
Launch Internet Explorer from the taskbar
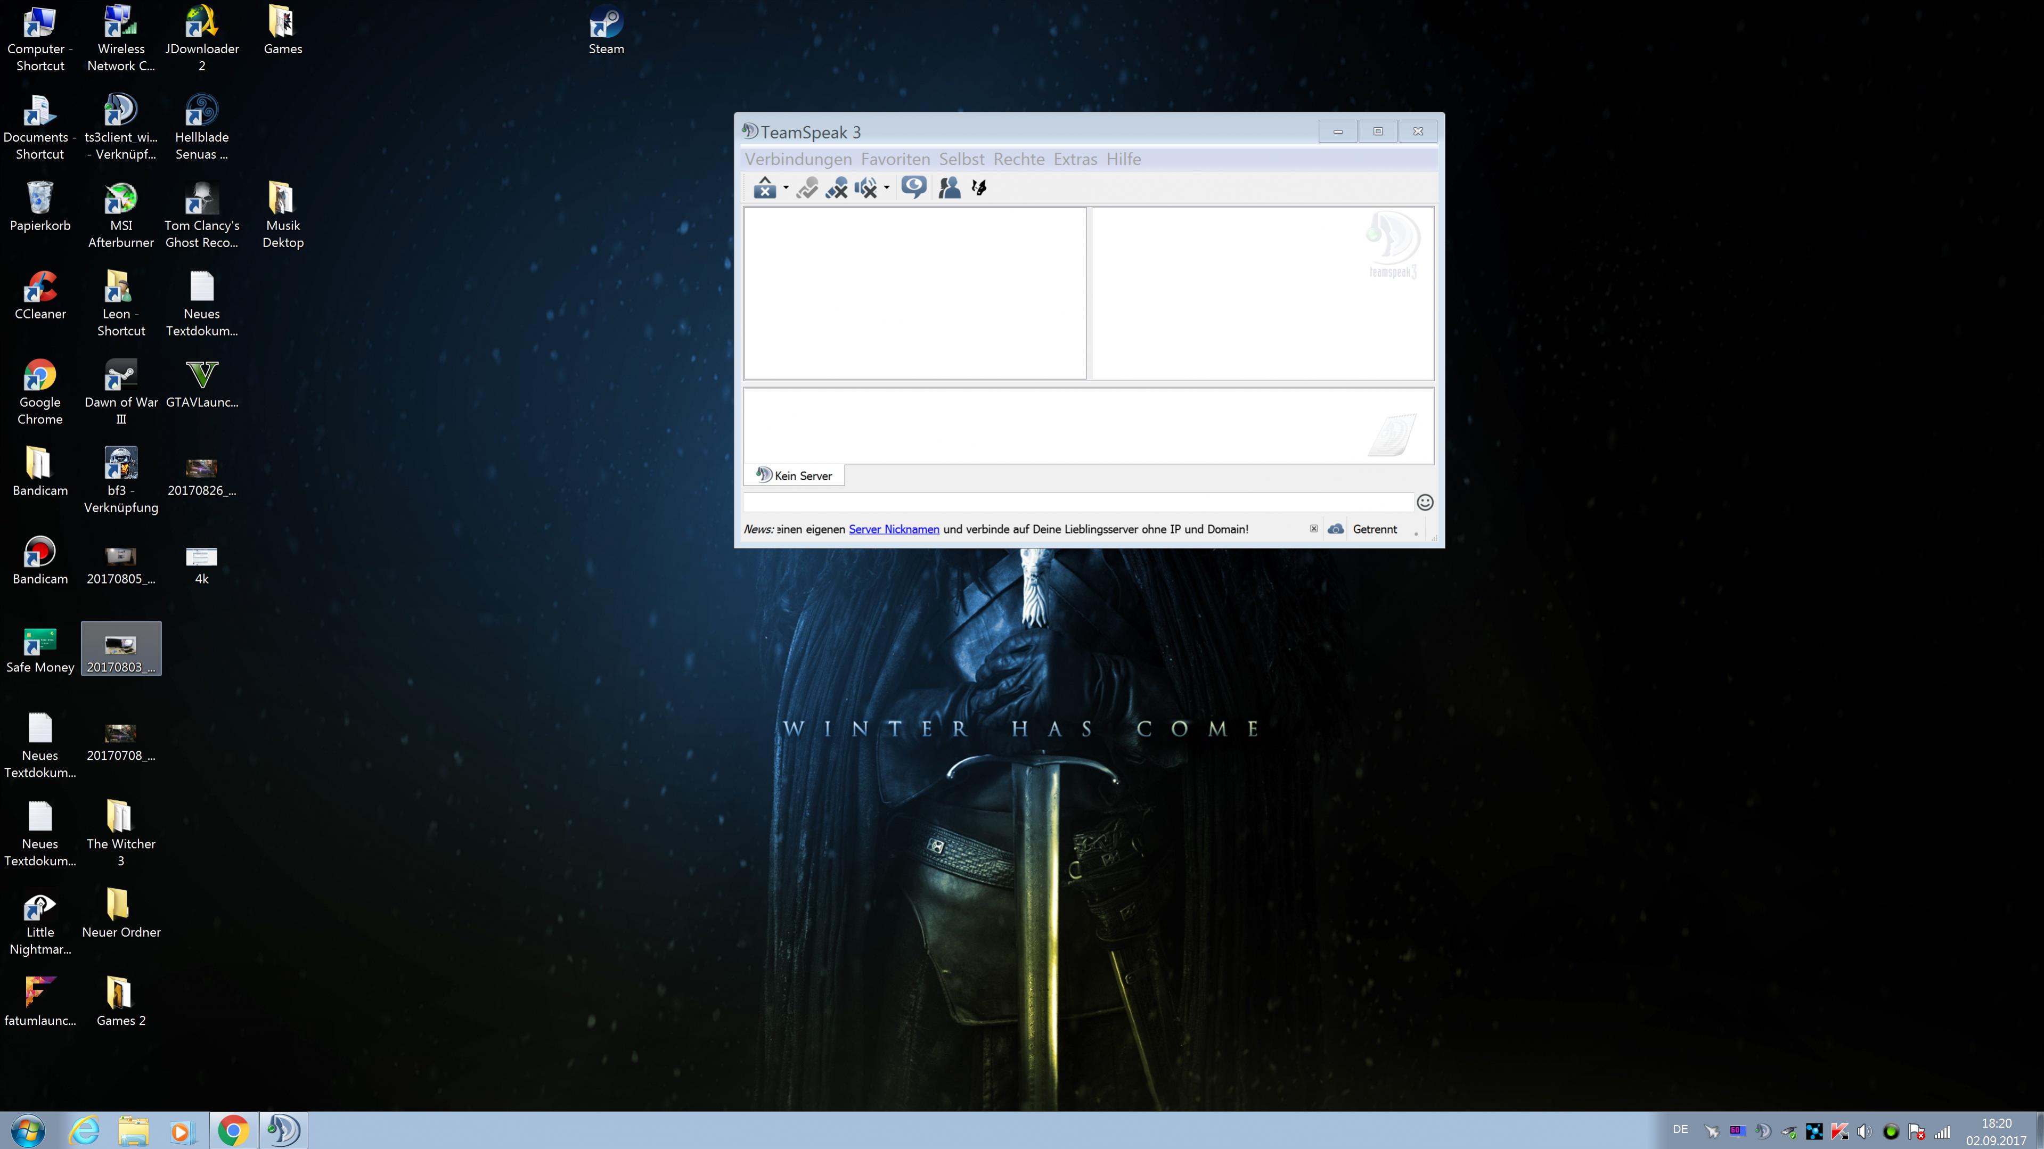84,1130
